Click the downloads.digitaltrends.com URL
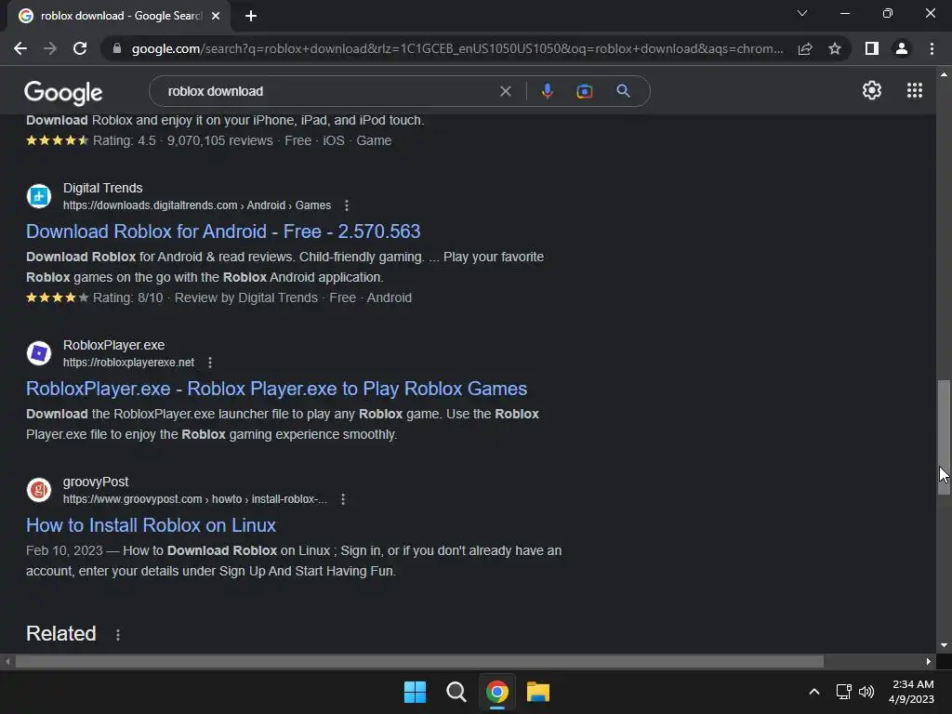952x714 pixels. pyautogui.click(x=197, y=205)
